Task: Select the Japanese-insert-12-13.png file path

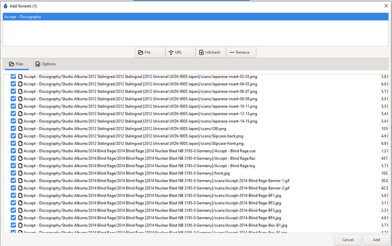Action: 140,113
